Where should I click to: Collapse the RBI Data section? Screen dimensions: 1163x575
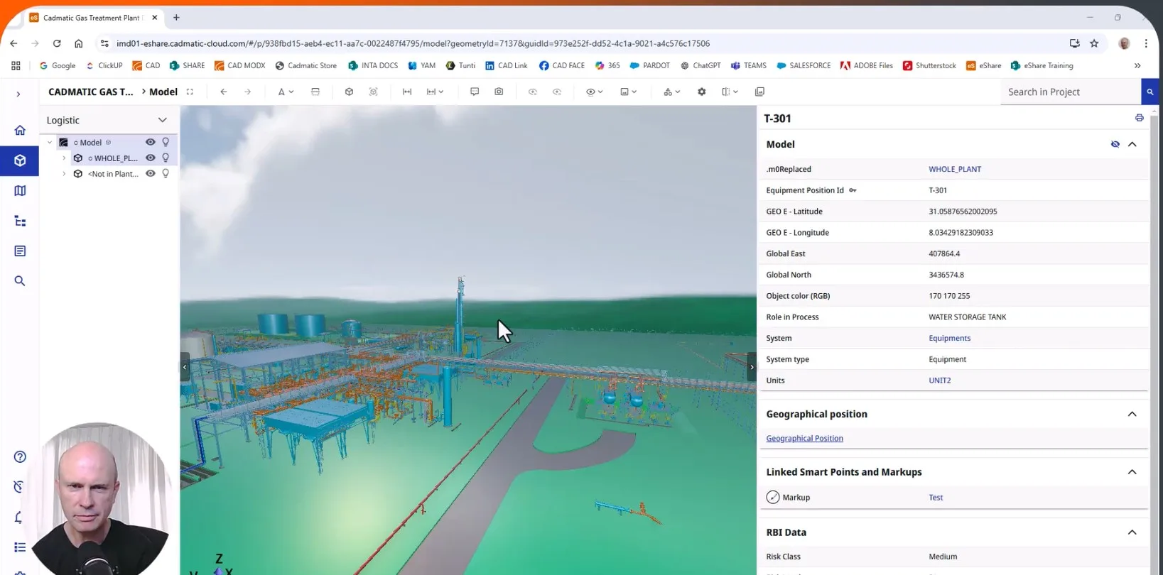[x=1132, y=532]
